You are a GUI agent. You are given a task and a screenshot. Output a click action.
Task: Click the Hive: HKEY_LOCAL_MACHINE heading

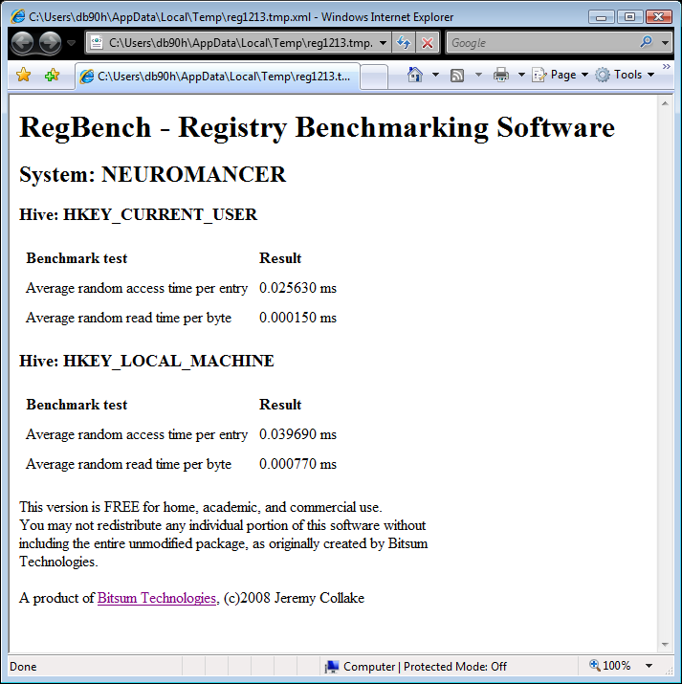click(146, 362)
